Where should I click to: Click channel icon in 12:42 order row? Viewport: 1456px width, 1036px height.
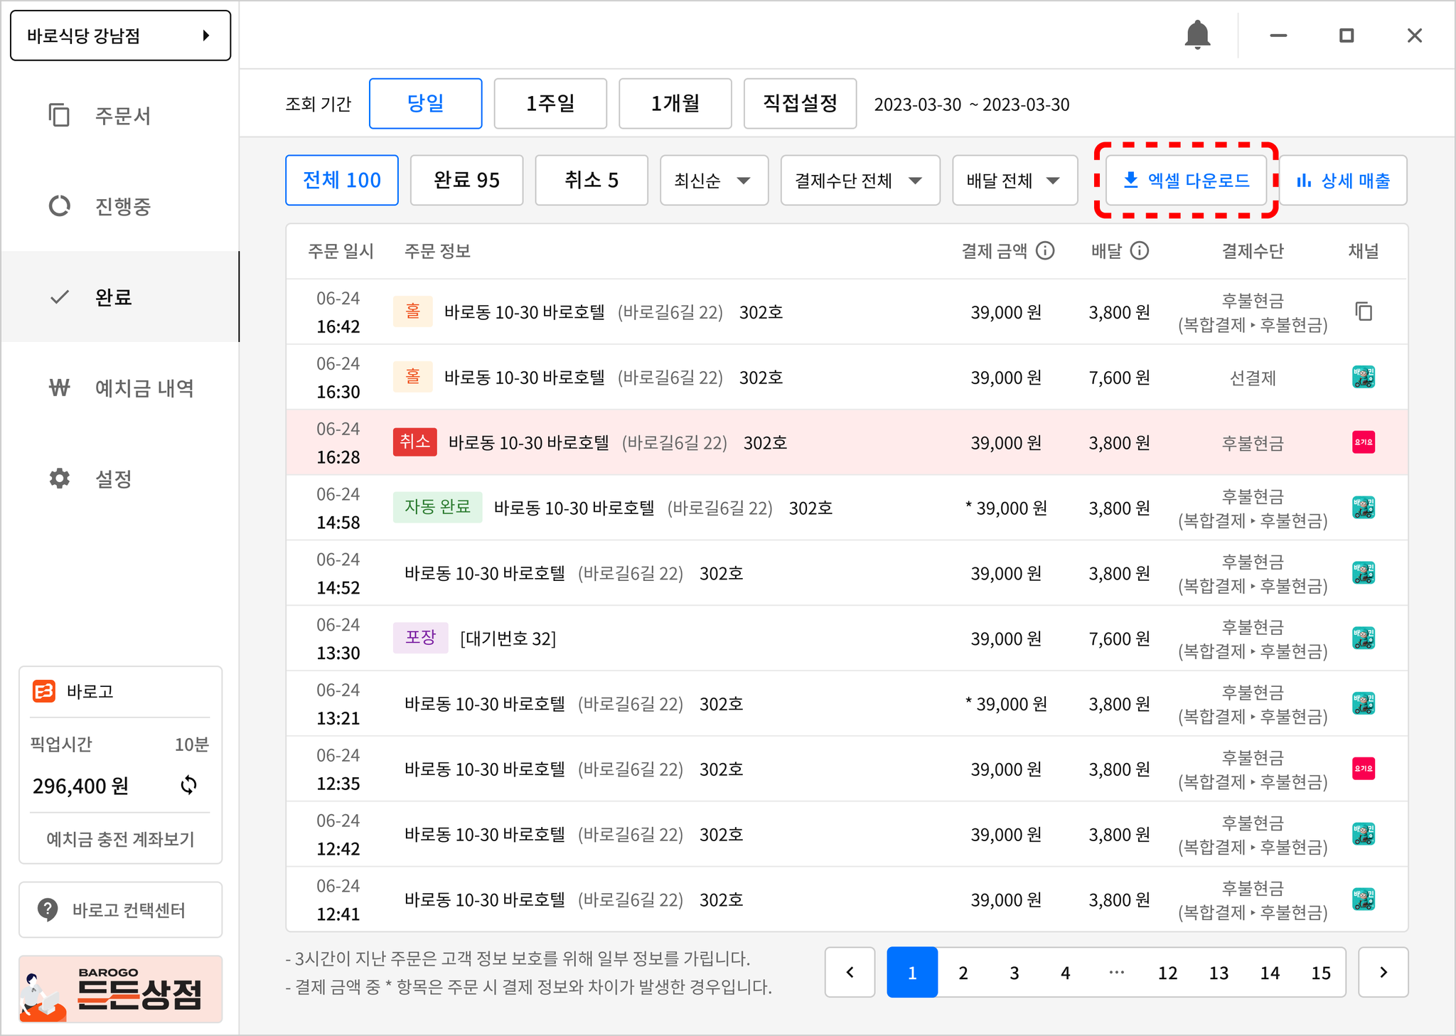[1364, 834]
